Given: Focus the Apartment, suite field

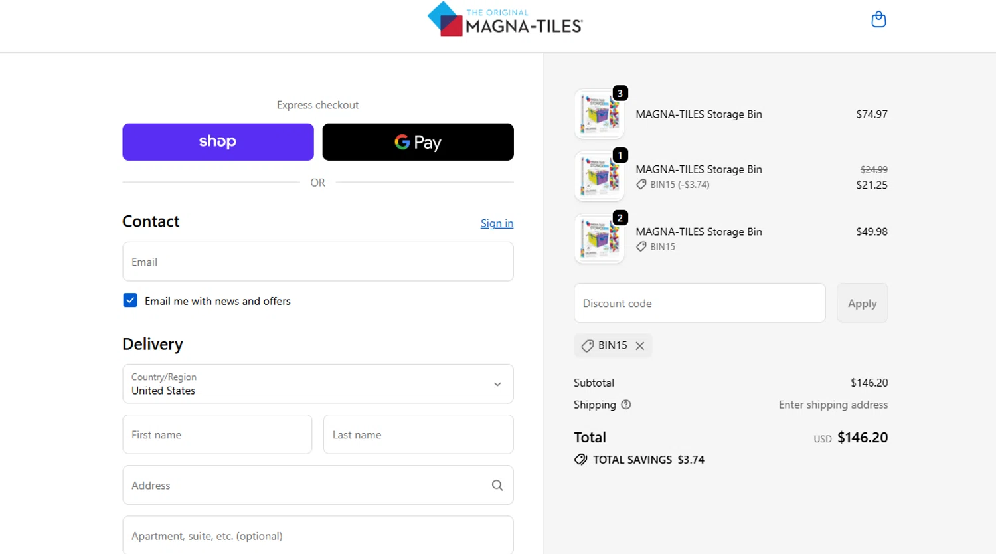Looking at the screenshot, I should point(318,535).
